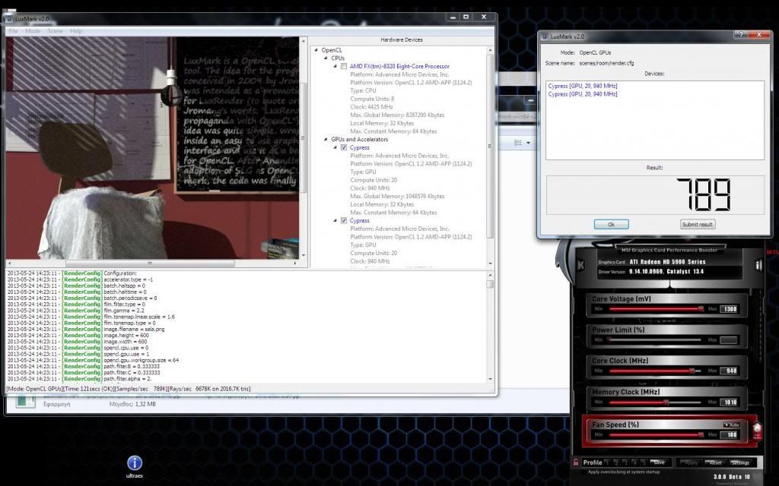
Task: Click the render view horizontal scrollbar
Action: 152,264
